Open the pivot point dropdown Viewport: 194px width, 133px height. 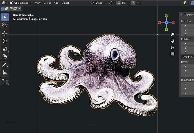(x=112, y=3)
